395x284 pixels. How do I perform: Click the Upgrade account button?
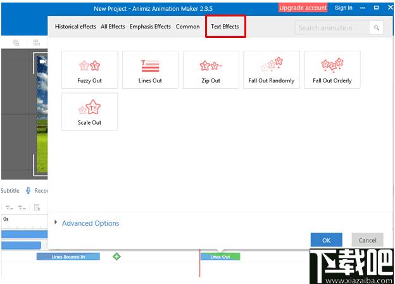coord(303,8)
